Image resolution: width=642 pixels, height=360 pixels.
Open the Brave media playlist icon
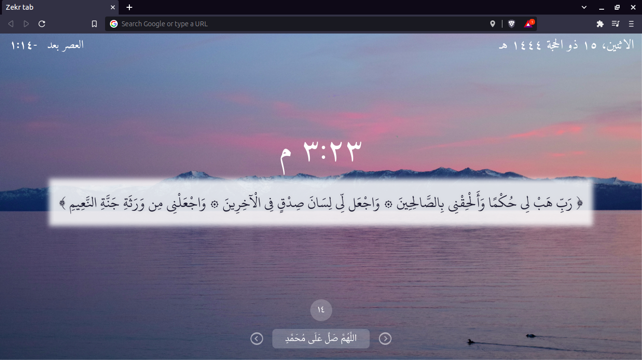coord(615,23)
